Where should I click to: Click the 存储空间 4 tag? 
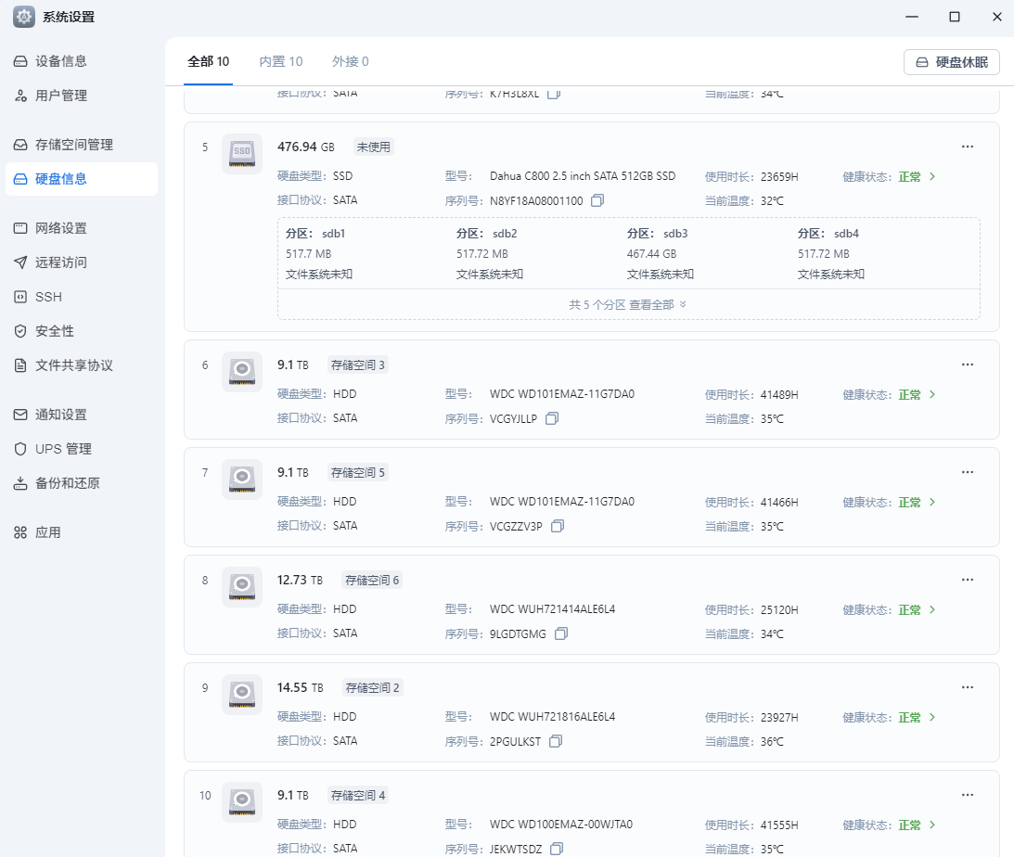pos(357,796)
